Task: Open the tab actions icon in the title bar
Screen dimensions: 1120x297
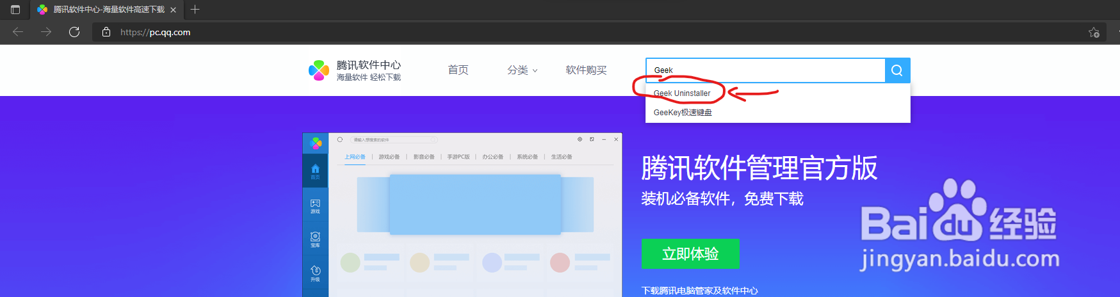Action: coord(15,10)
